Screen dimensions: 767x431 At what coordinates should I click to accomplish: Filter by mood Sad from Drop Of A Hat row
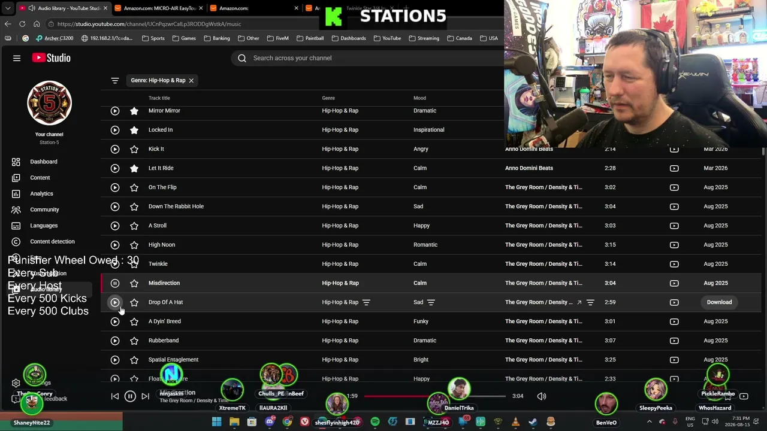(x=431, y=302)
